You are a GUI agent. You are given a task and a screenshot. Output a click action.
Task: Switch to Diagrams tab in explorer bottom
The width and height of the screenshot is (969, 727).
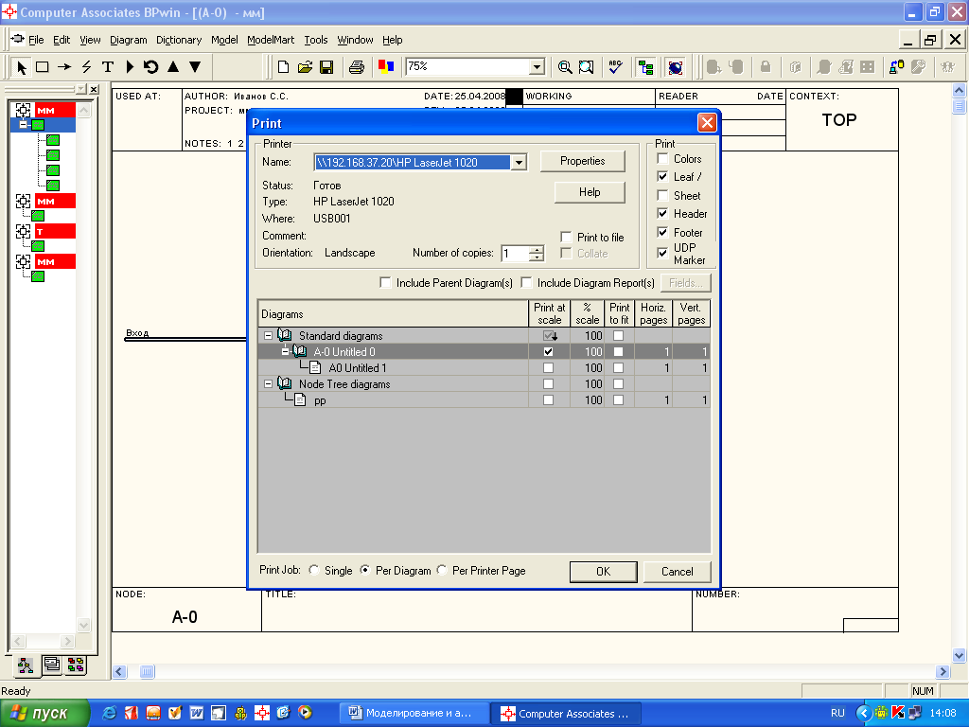click(52, 665)
